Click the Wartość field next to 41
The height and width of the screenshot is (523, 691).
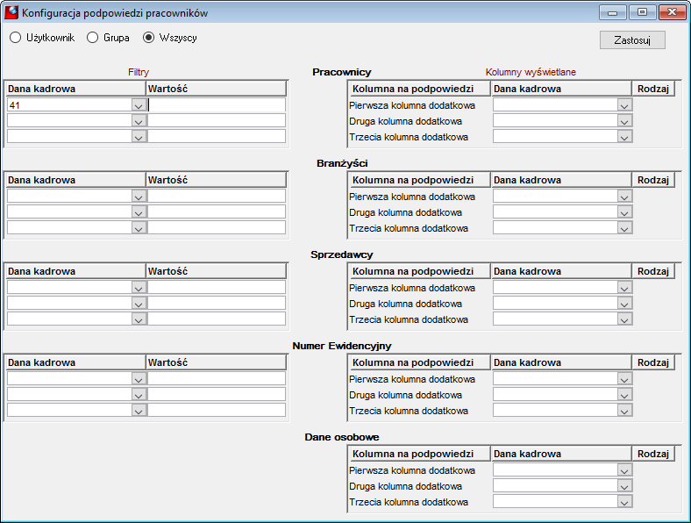[x=217, y=105]
